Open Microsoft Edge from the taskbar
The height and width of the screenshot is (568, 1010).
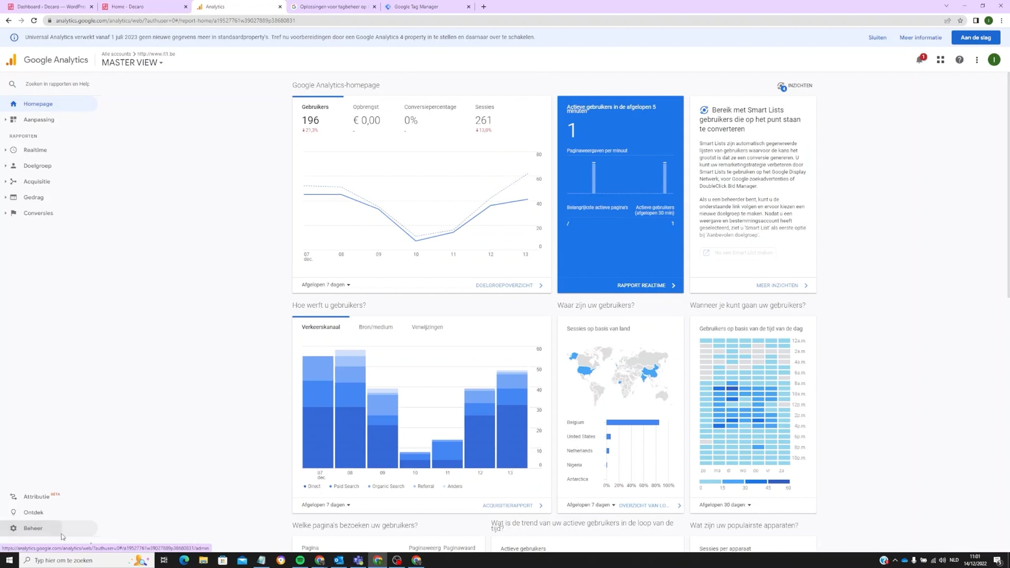[184, 560]
